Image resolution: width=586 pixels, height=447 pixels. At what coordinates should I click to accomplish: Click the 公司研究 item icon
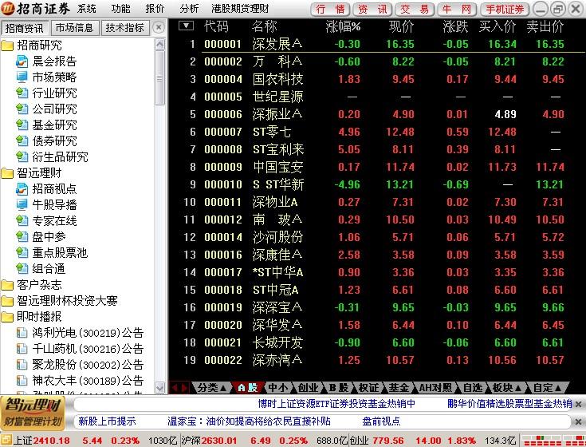[22, 109]
